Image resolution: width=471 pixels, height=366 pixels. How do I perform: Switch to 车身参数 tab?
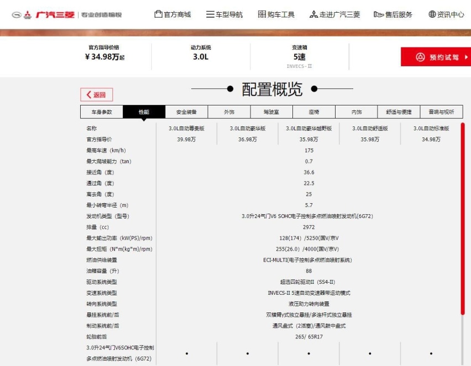pos(102,112)
